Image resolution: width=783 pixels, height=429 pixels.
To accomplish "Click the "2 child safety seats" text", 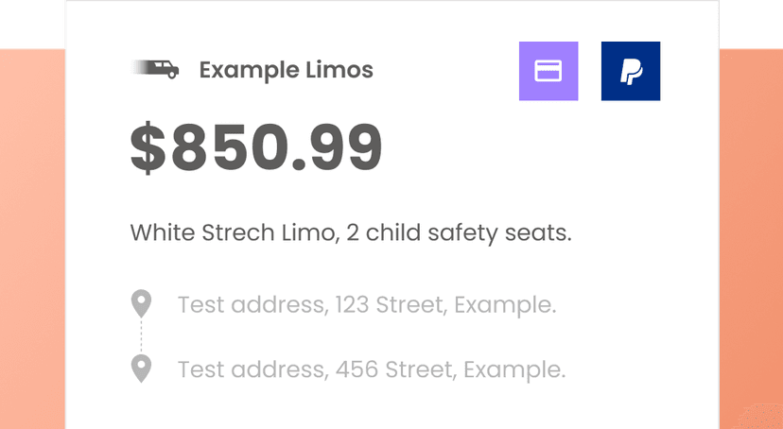I will coord(459,232).
